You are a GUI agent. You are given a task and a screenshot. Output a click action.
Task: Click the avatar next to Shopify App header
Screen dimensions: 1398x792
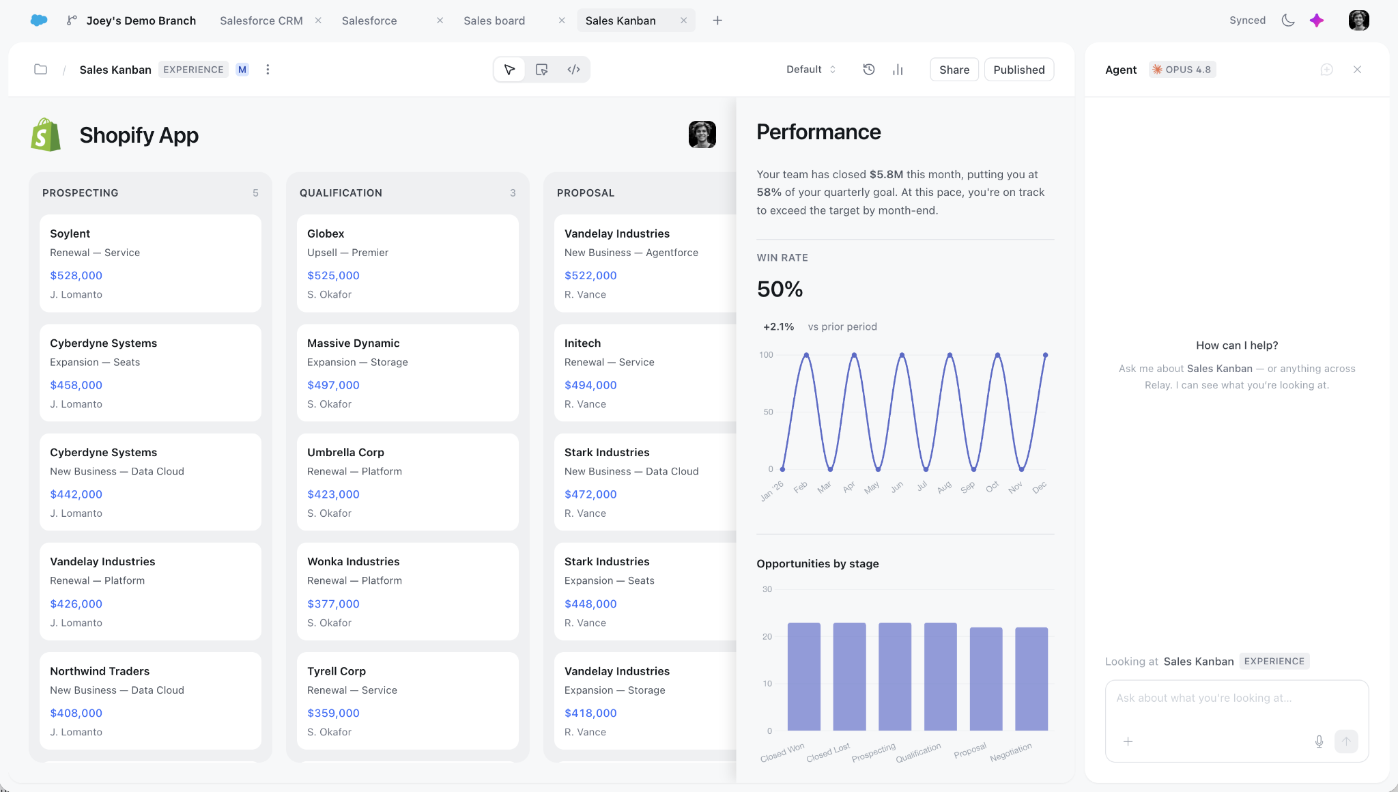(702, 135)
